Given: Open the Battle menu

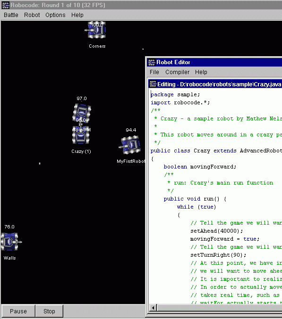Looking at the screenshot, I should click(11, 15).
